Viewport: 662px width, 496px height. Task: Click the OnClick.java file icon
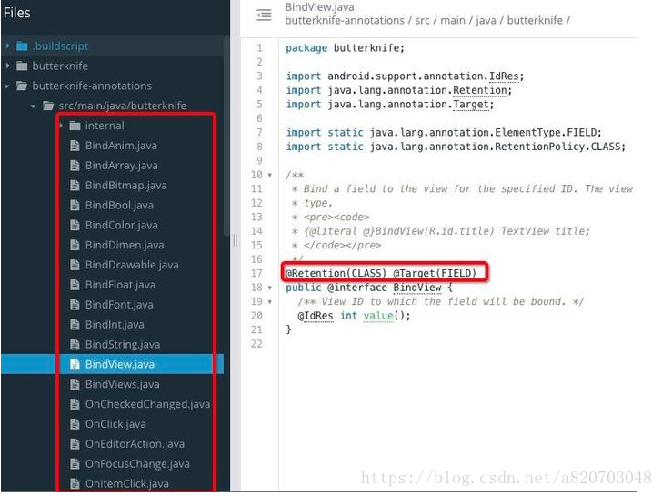coord(75,424)
